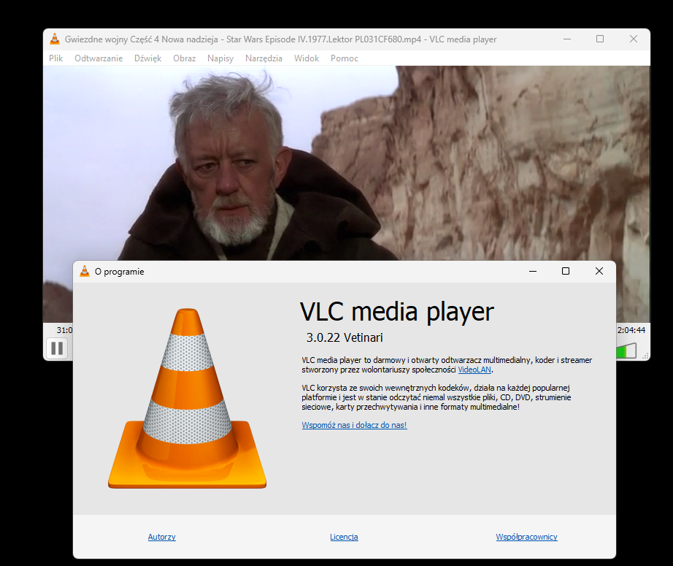Maximize the VLC main player window
The height and width of the screenshot is (566, 673).
point(600,39)
